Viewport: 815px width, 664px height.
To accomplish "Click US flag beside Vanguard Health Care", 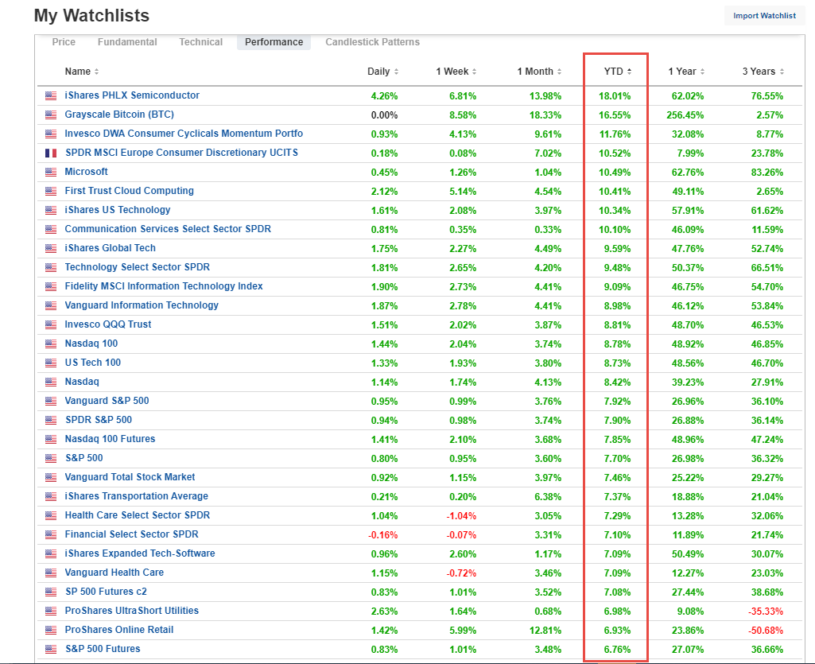I will pos(51,573).
